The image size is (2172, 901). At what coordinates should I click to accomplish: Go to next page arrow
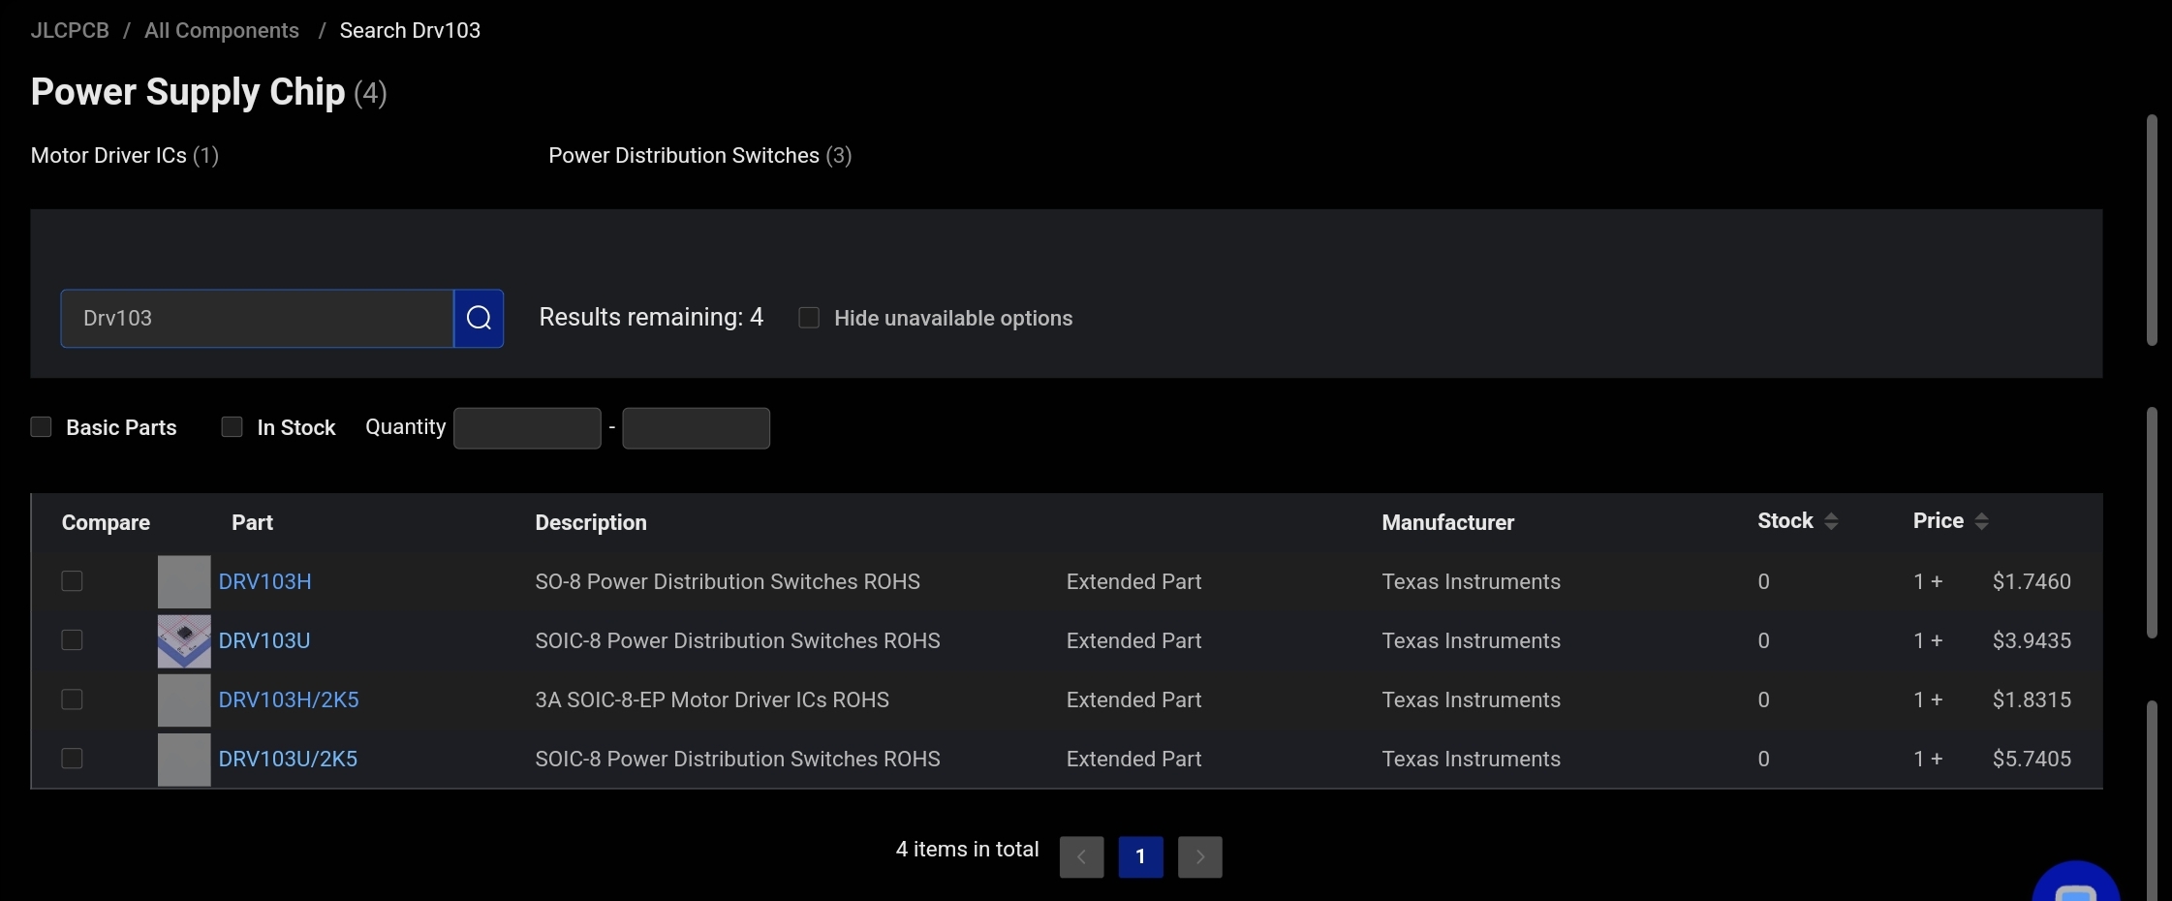pos(1199,856)
